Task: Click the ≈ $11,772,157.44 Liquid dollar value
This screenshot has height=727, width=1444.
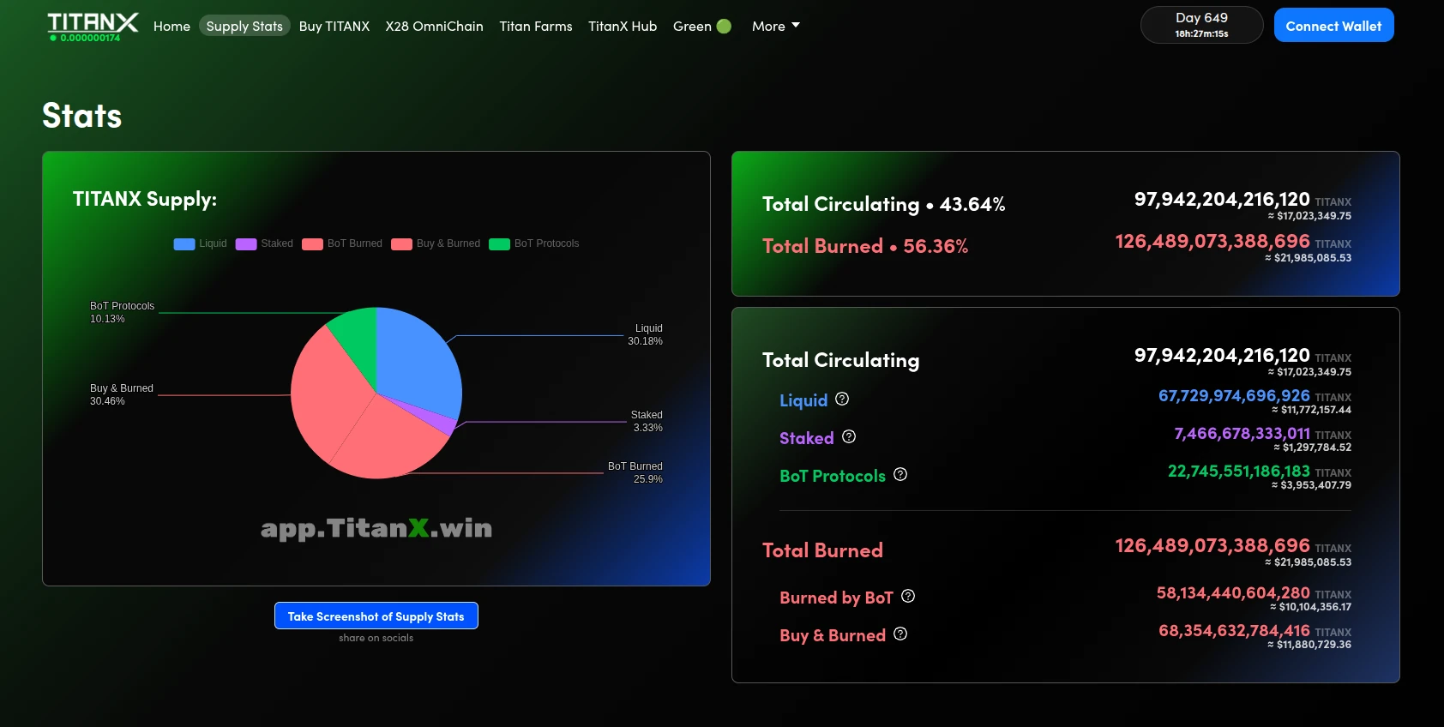Action: click(x=1311, y=410)
